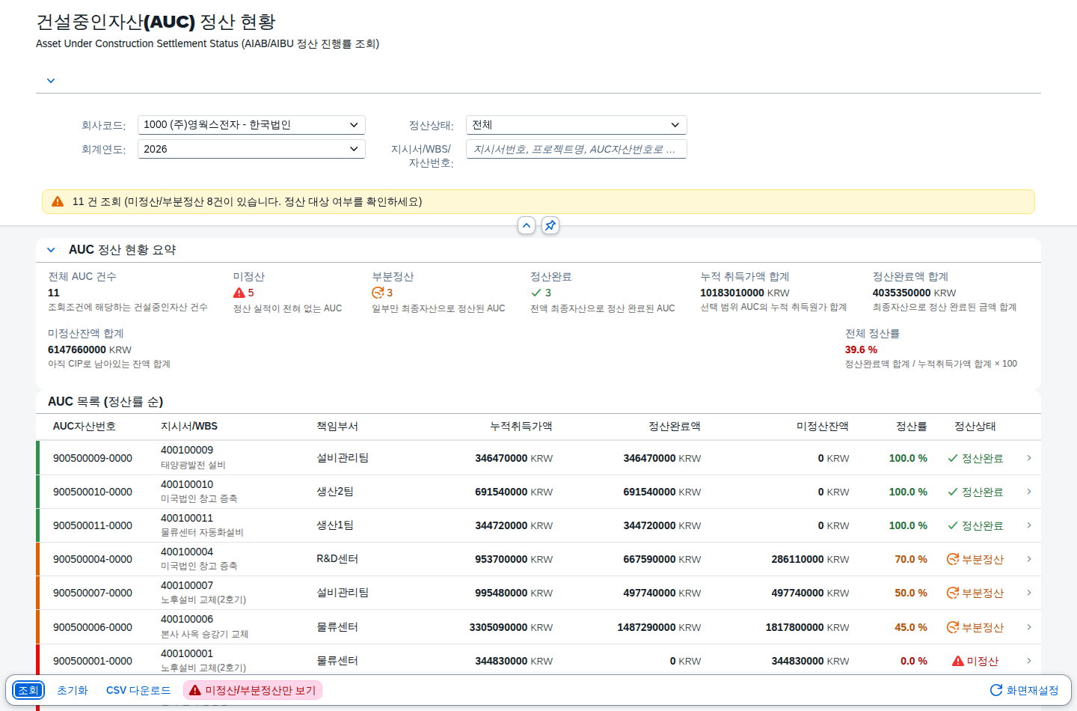
Task: Click 부분정산 status icon in row 900500006-0000
Action: pyautogui.click(x=953, y=627)
